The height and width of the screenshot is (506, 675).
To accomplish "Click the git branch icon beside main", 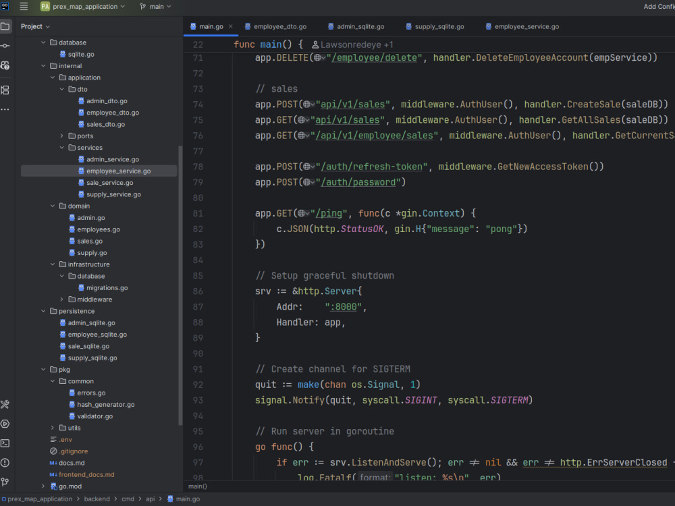I will [x=143, y=7].
